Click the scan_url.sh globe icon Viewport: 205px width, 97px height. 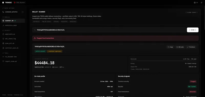[x=3, y=43]
